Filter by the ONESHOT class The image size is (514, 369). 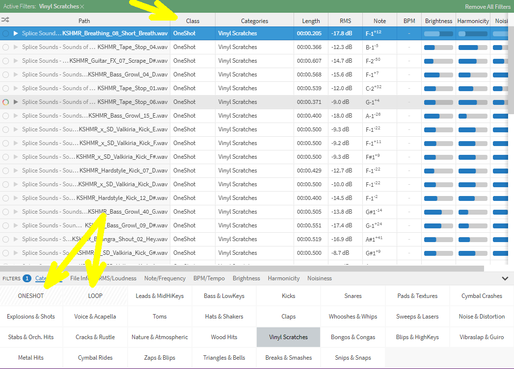(31, 295)
